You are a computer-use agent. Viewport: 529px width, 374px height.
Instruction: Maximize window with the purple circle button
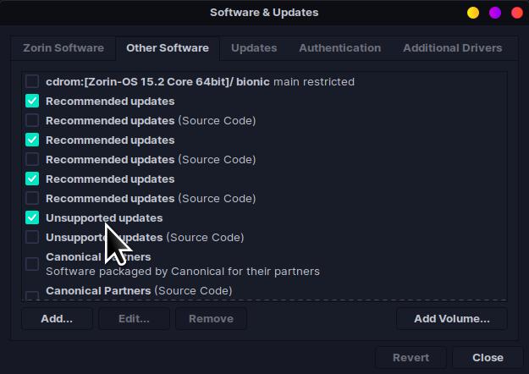pos(495,13)
